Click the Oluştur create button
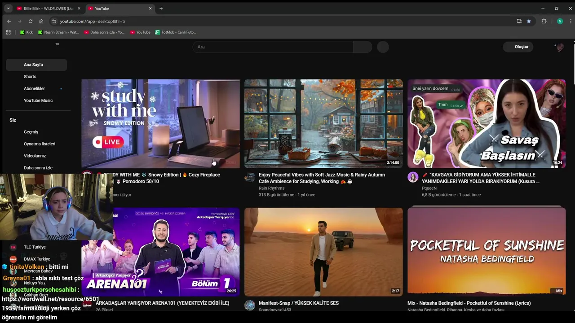Viewport: 575px width, 323px height. click(x=518, y=47)
